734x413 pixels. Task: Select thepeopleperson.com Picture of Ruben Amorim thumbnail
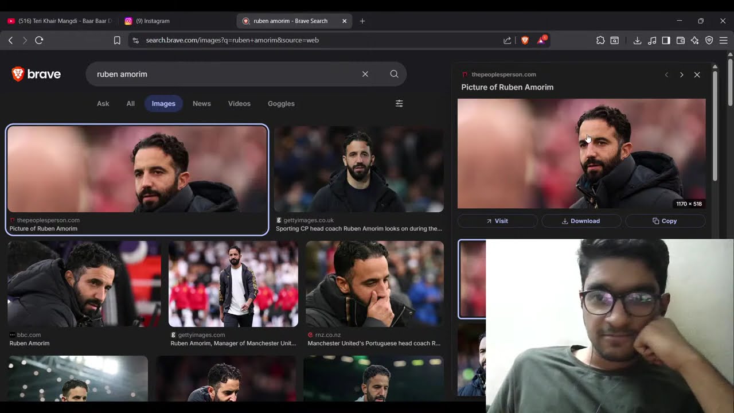137,169
